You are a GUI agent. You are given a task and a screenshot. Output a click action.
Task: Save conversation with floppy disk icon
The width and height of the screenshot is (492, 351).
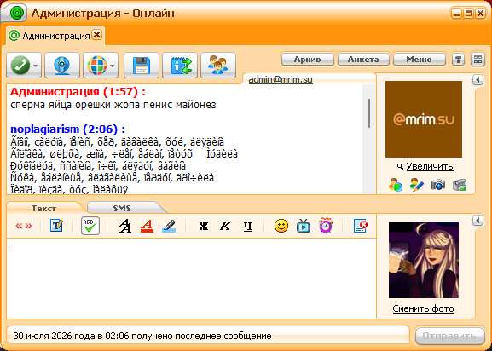(142, 66)
